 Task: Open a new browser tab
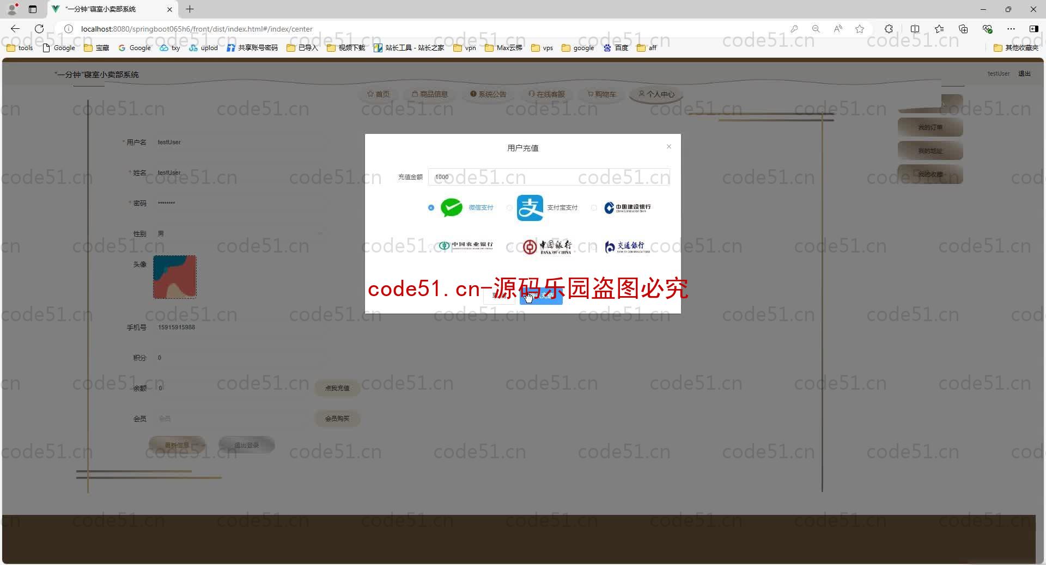[x=190, y=9]
